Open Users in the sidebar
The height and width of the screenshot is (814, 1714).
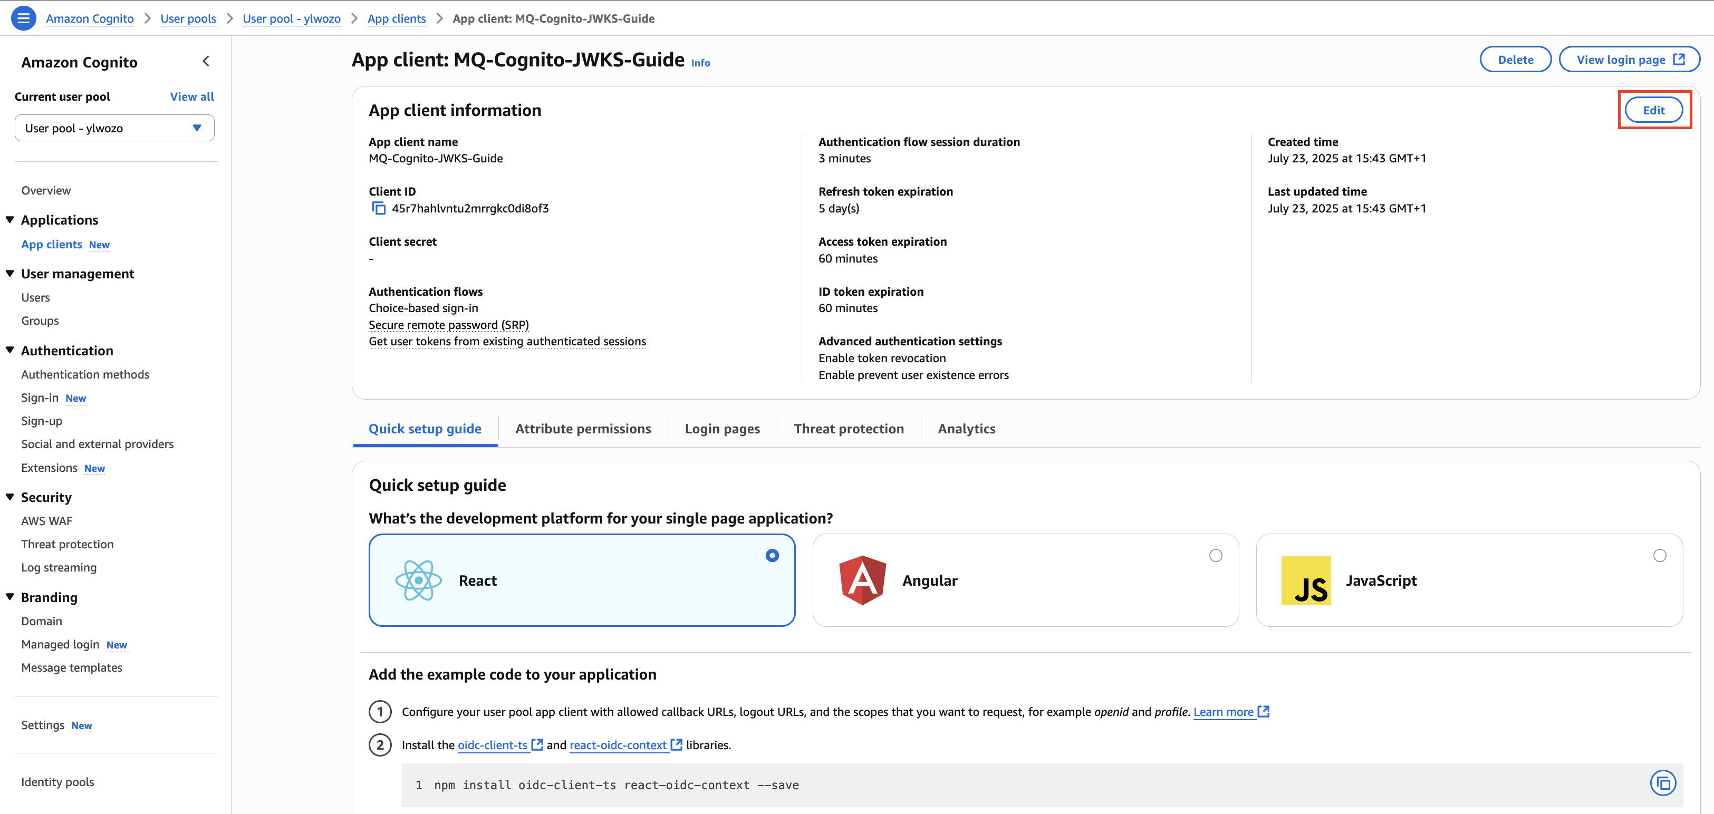(35, 297)
